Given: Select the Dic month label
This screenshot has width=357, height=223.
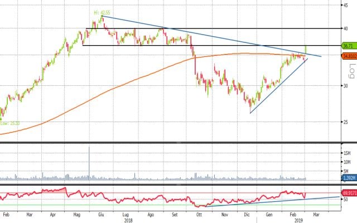Looking at the screenshot, I should (247, 215).
